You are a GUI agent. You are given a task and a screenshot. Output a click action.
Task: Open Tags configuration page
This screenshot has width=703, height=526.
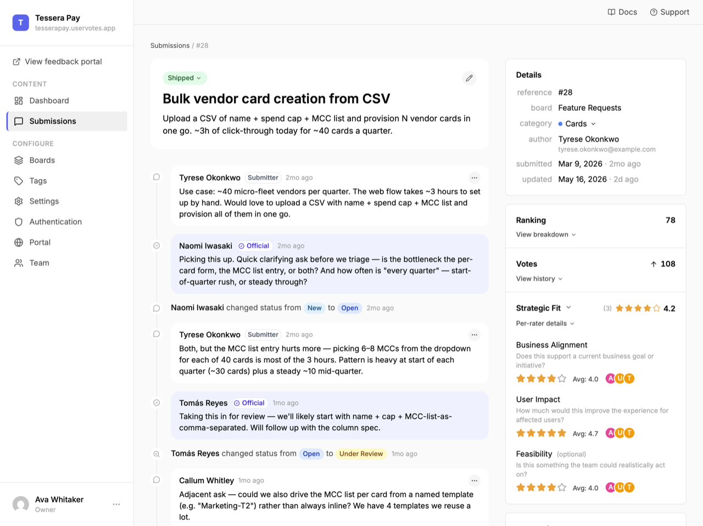67,181
